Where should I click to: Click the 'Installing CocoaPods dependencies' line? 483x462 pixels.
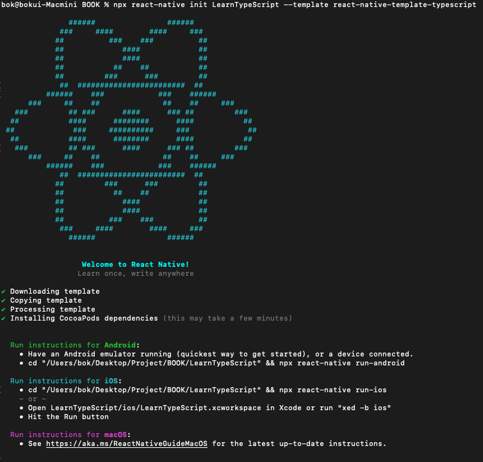(x=84, y=318)
